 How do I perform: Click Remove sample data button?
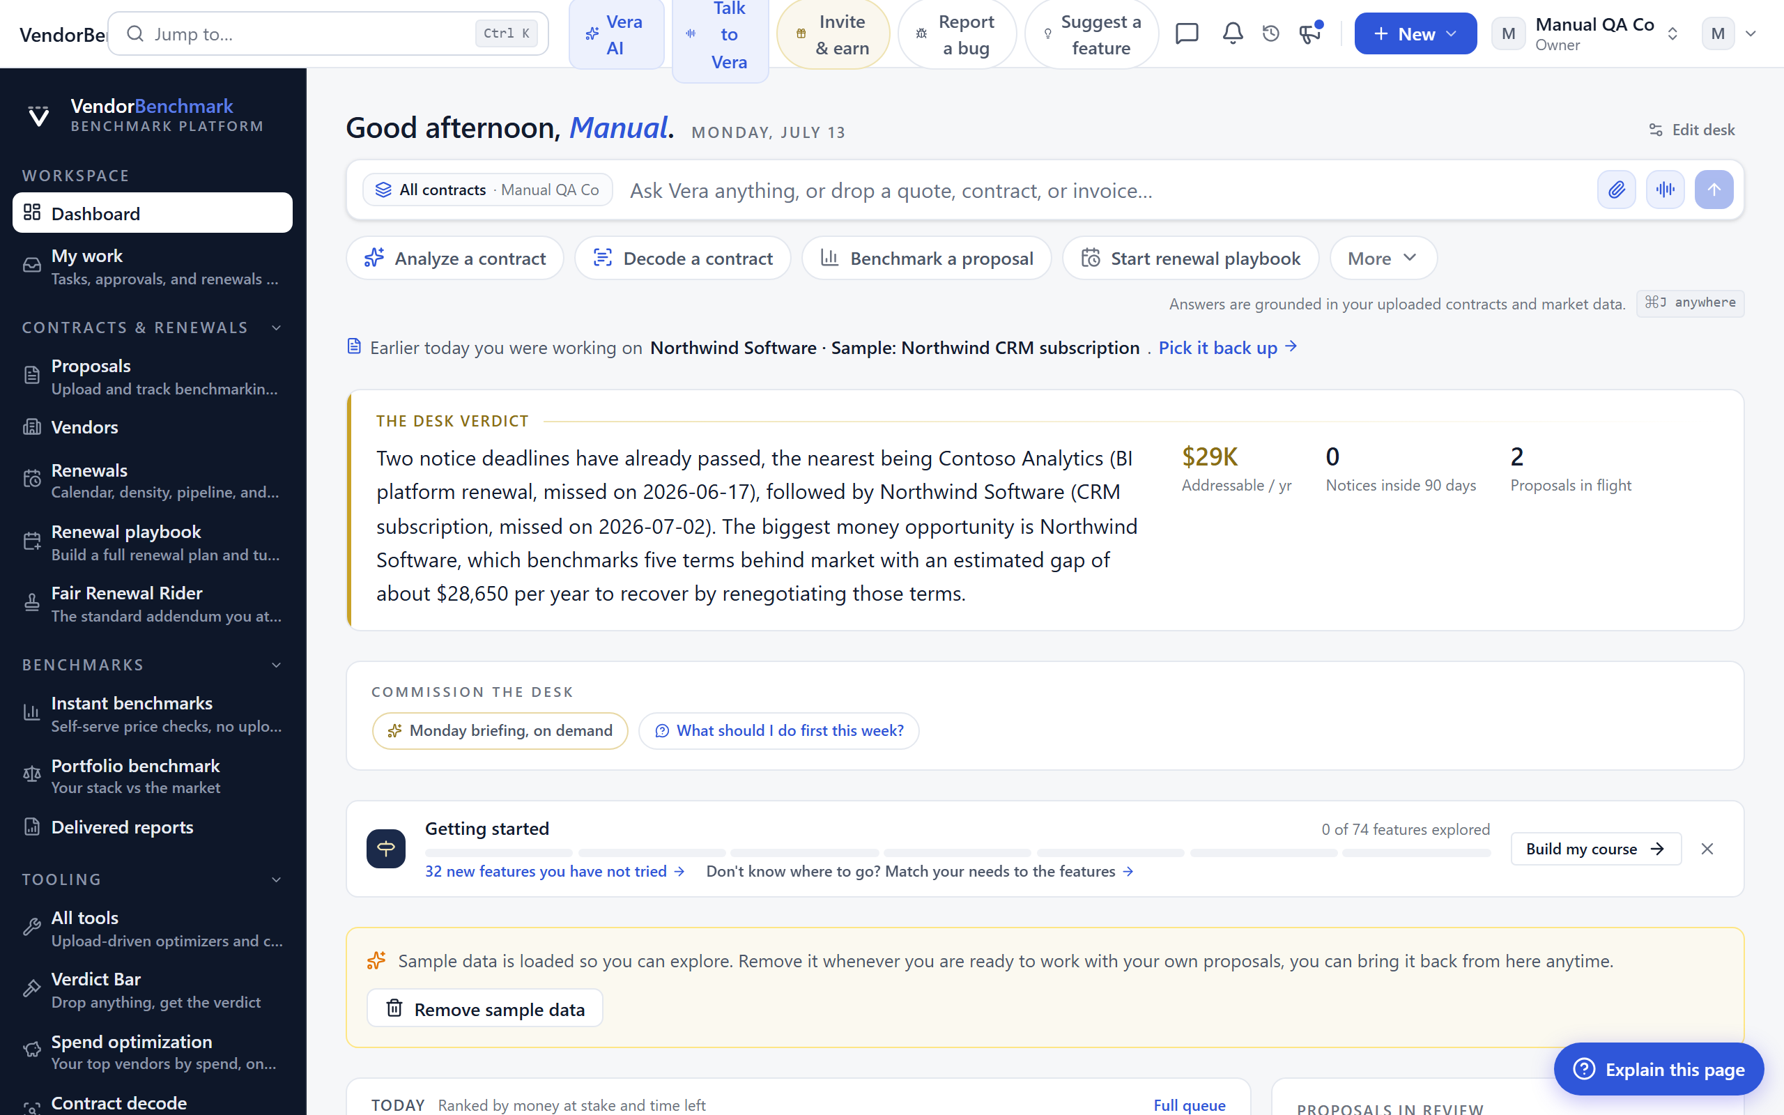click(484, 1009)
